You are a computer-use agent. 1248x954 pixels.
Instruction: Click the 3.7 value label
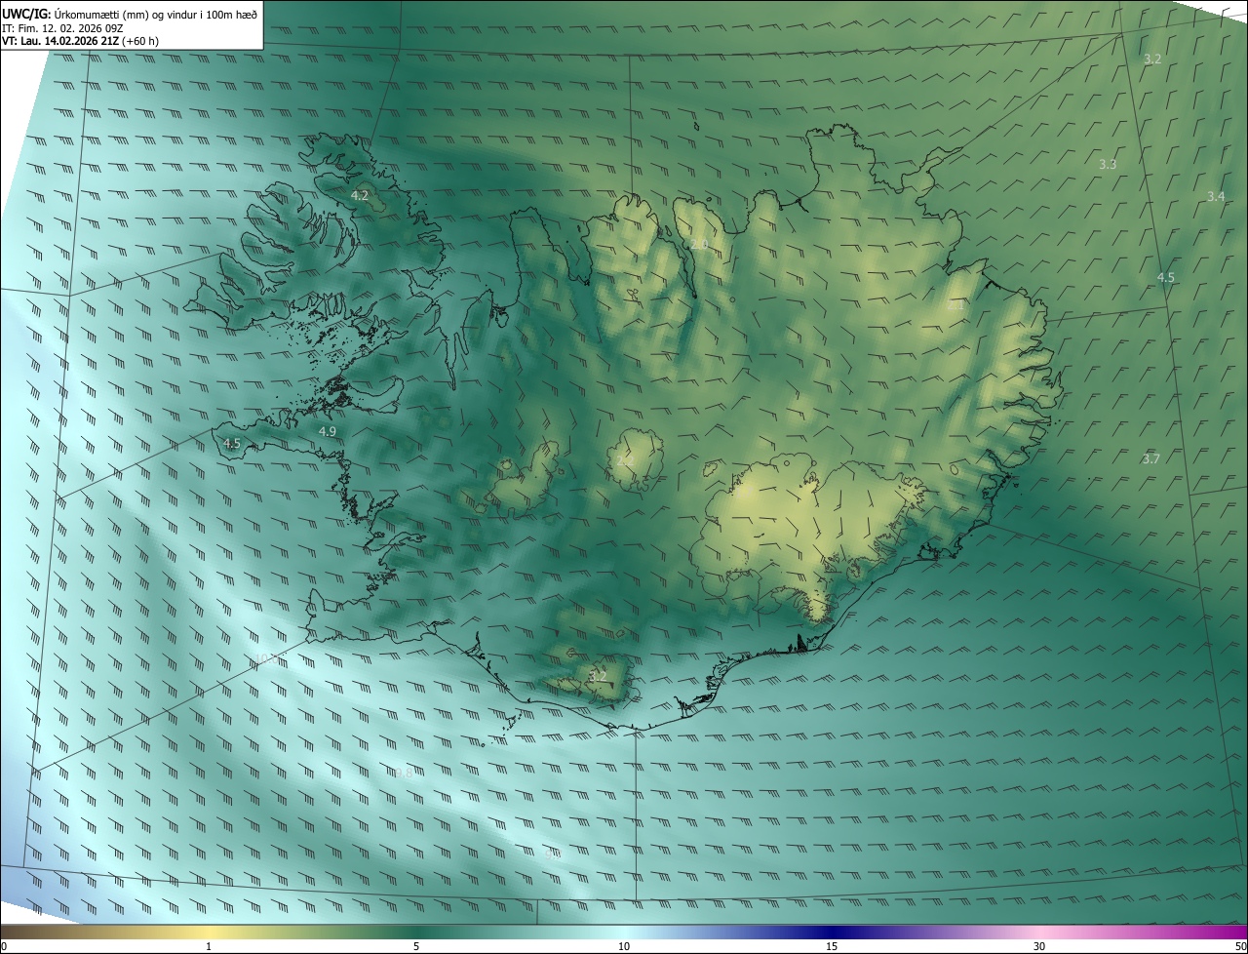1151,458
